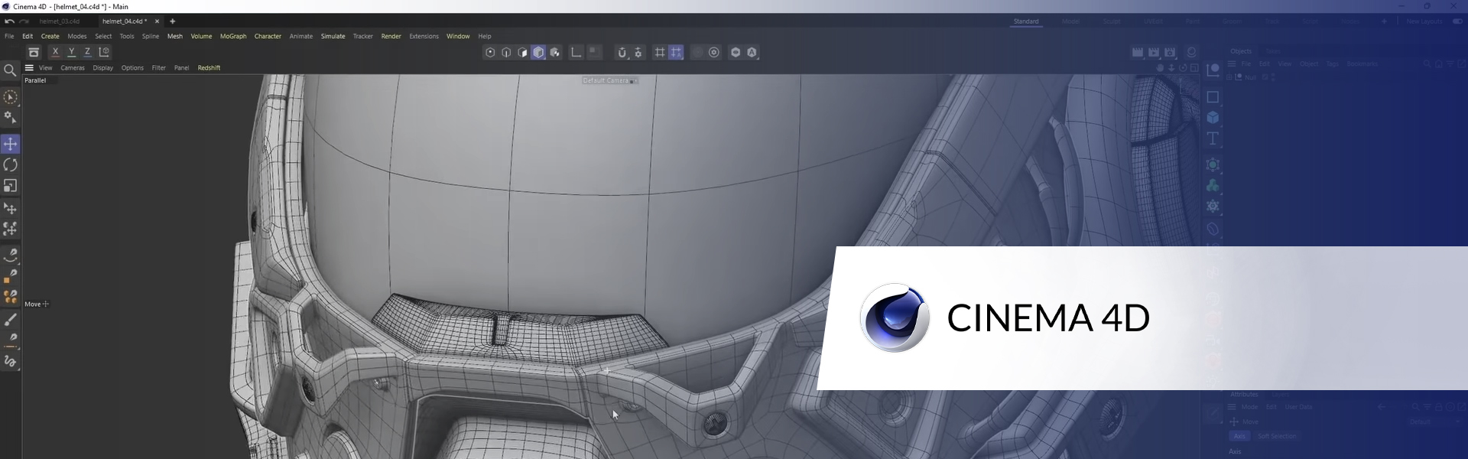
Task: Click the Cube primitive icon
Action: click(1213, 118)
